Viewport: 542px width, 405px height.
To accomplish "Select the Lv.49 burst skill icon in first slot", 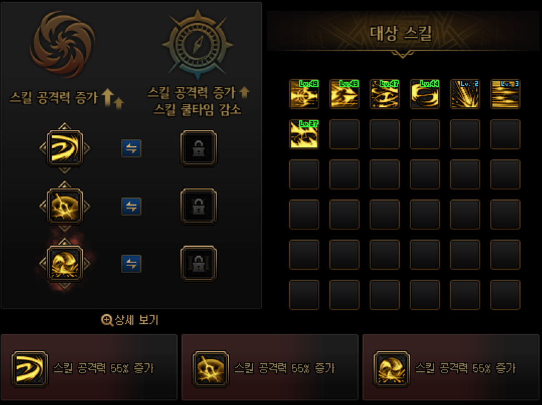I will pyautogui.click(x=304, y=94).
